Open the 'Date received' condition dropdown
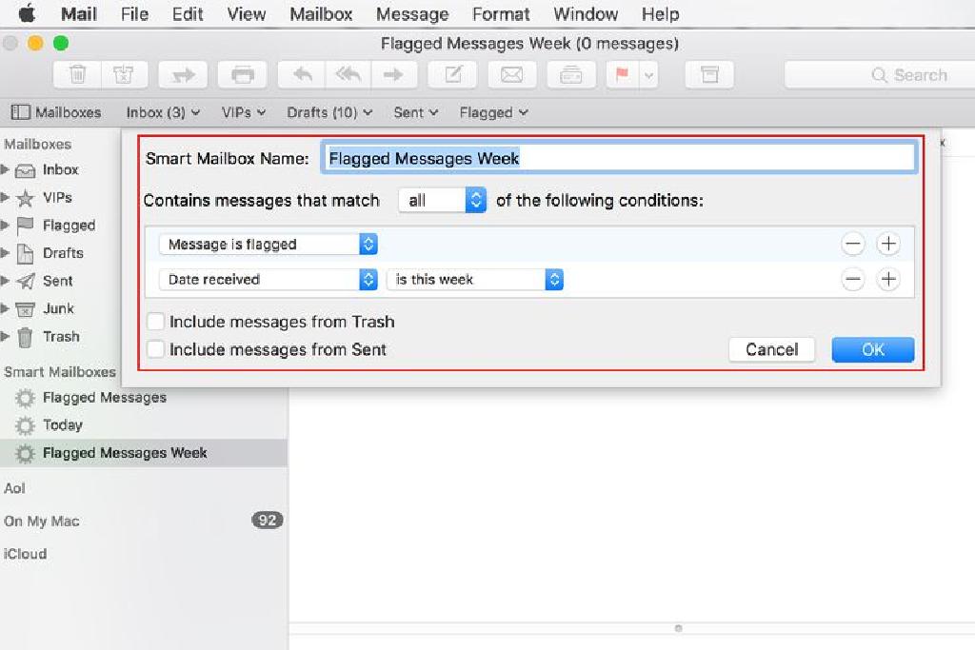 tap(268, 280)
